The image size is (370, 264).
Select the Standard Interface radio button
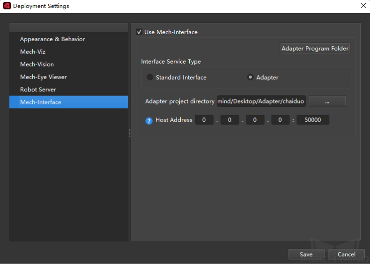pyautogui.click(x=150, y=77)
